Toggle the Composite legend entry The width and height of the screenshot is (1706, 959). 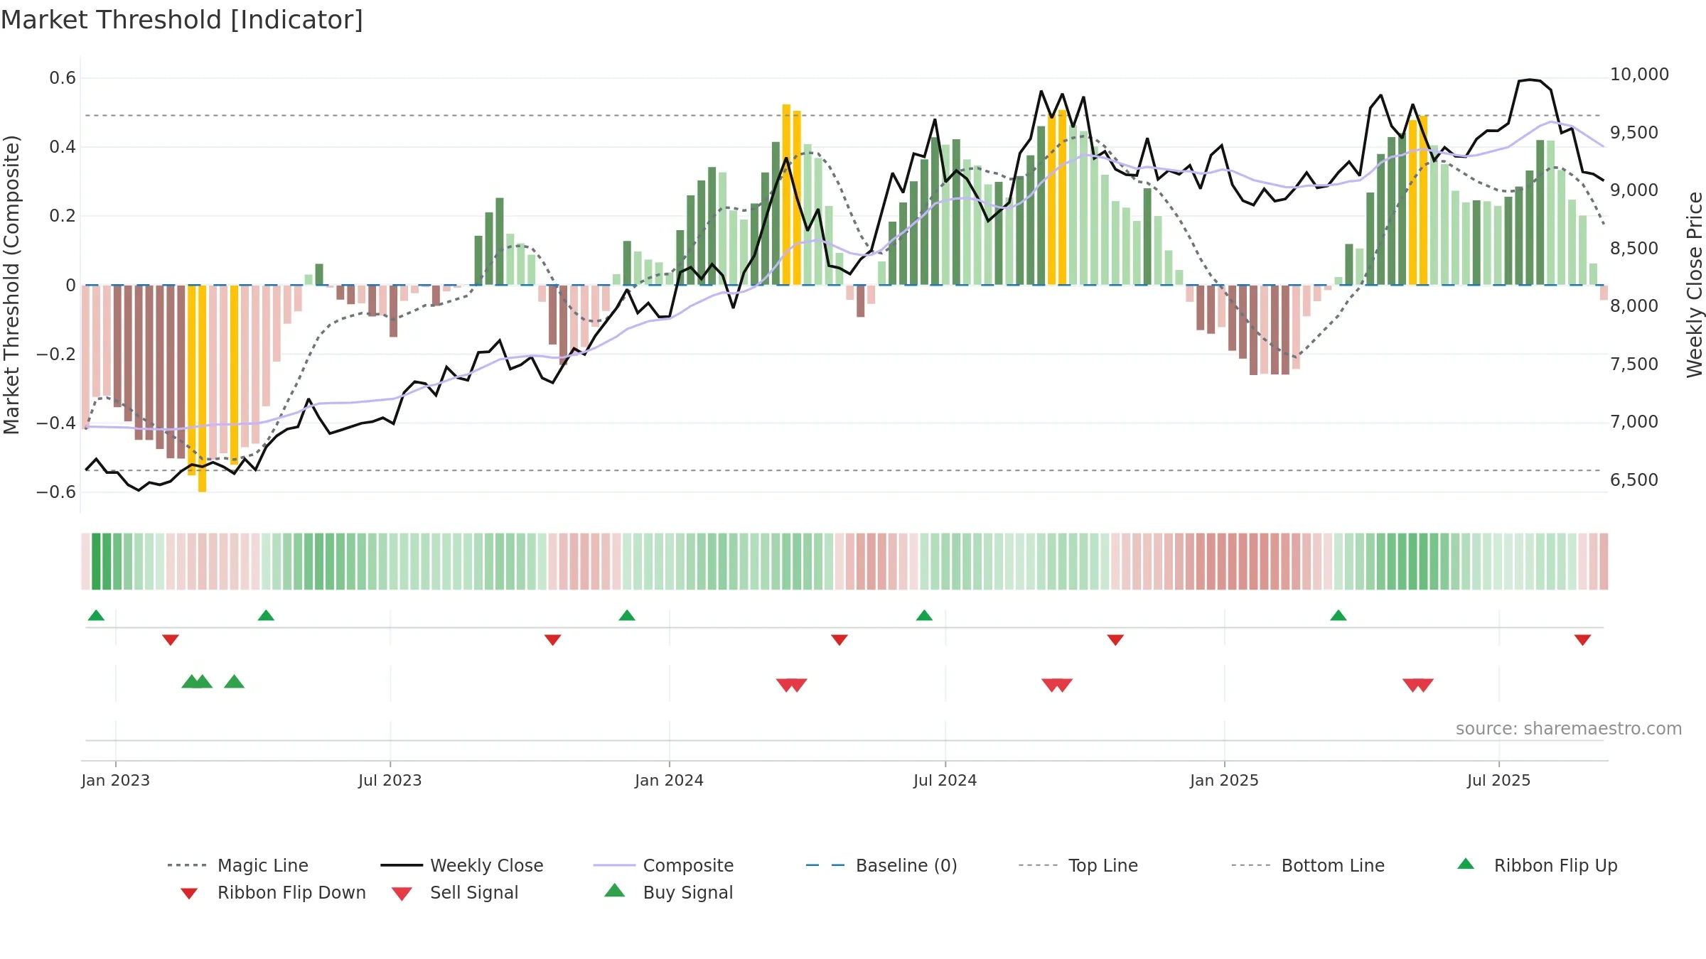pos(663,865)
